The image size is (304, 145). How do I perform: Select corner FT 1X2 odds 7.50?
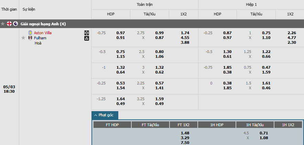tap(185, 143)
